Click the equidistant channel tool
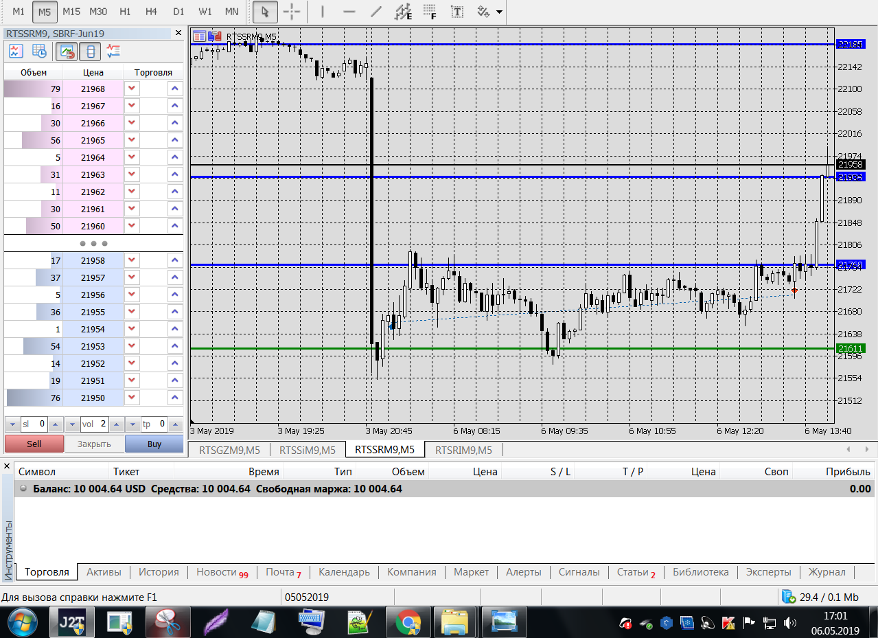This screenshot has height=638, width=878. point(403,12)
